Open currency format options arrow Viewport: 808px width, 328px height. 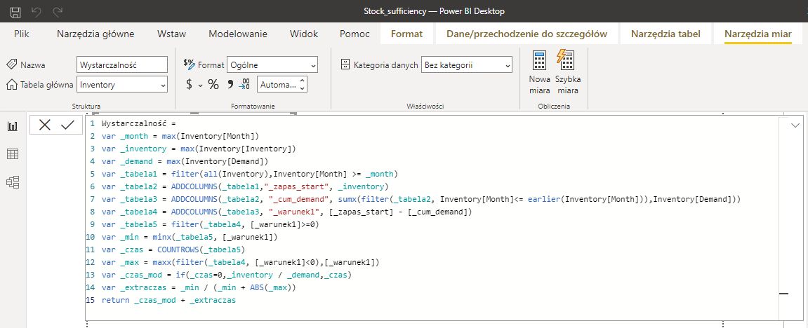[201, 85]
